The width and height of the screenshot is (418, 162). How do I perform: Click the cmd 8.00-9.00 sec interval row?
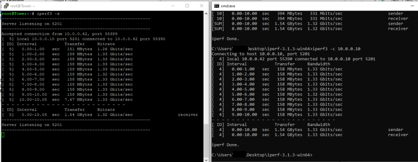tap(277, 110)
